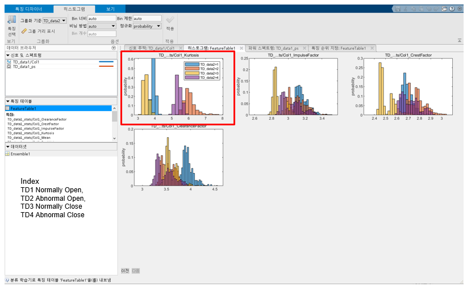
Task: Click the undo arrow in quick access toolbar
Action: tap(429, 9)
